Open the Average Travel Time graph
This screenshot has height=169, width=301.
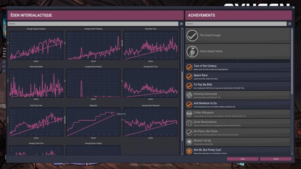tap(36, 150)
